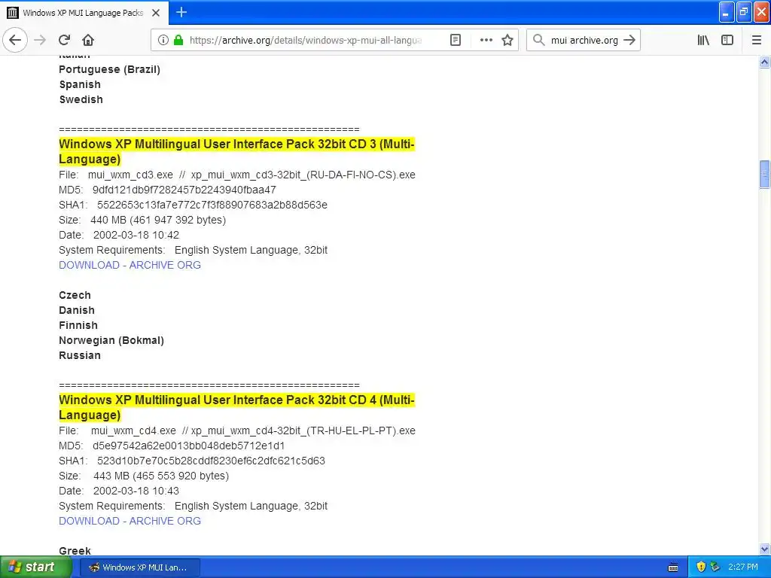Click the date 2002-03-18 10:42
The height and width of the screenshot is (578, 771).
click(136, 235)
